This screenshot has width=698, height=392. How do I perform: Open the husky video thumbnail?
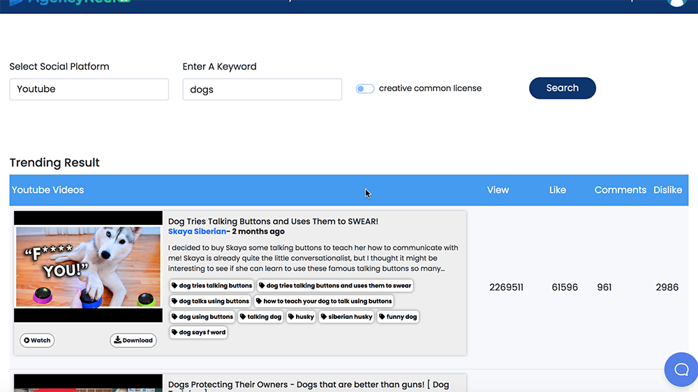pos(88,267)
